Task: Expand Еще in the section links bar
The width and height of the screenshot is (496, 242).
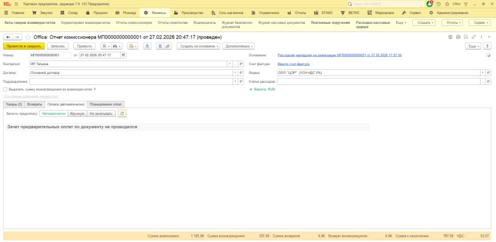Action: point(401,23)
